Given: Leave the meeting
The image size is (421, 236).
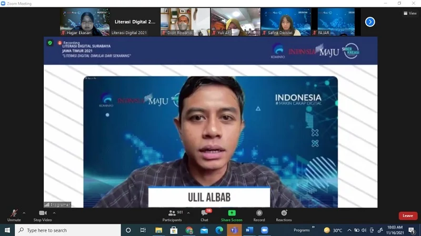Looking at the screenshot, I should [408, 216].
